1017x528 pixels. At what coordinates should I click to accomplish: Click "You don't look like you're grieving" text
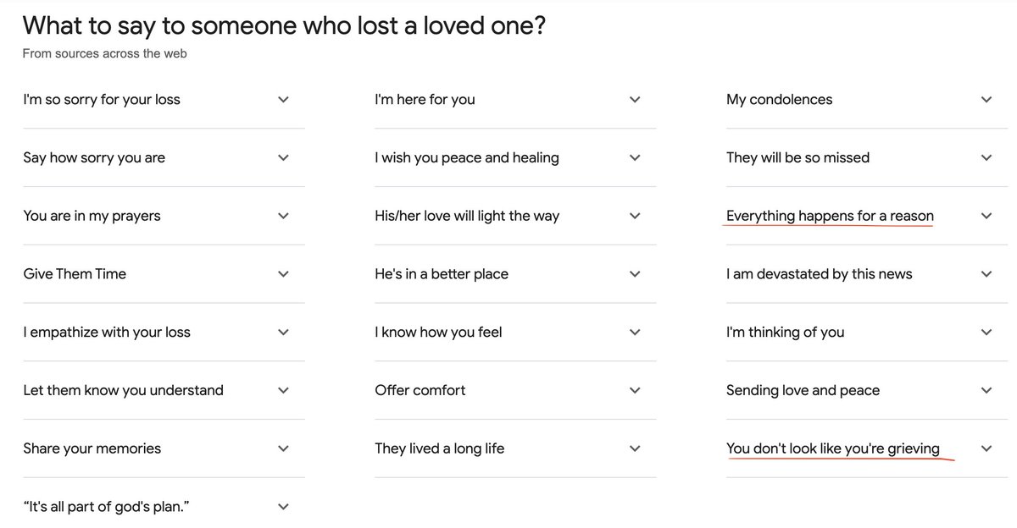(x=833, y=448)
